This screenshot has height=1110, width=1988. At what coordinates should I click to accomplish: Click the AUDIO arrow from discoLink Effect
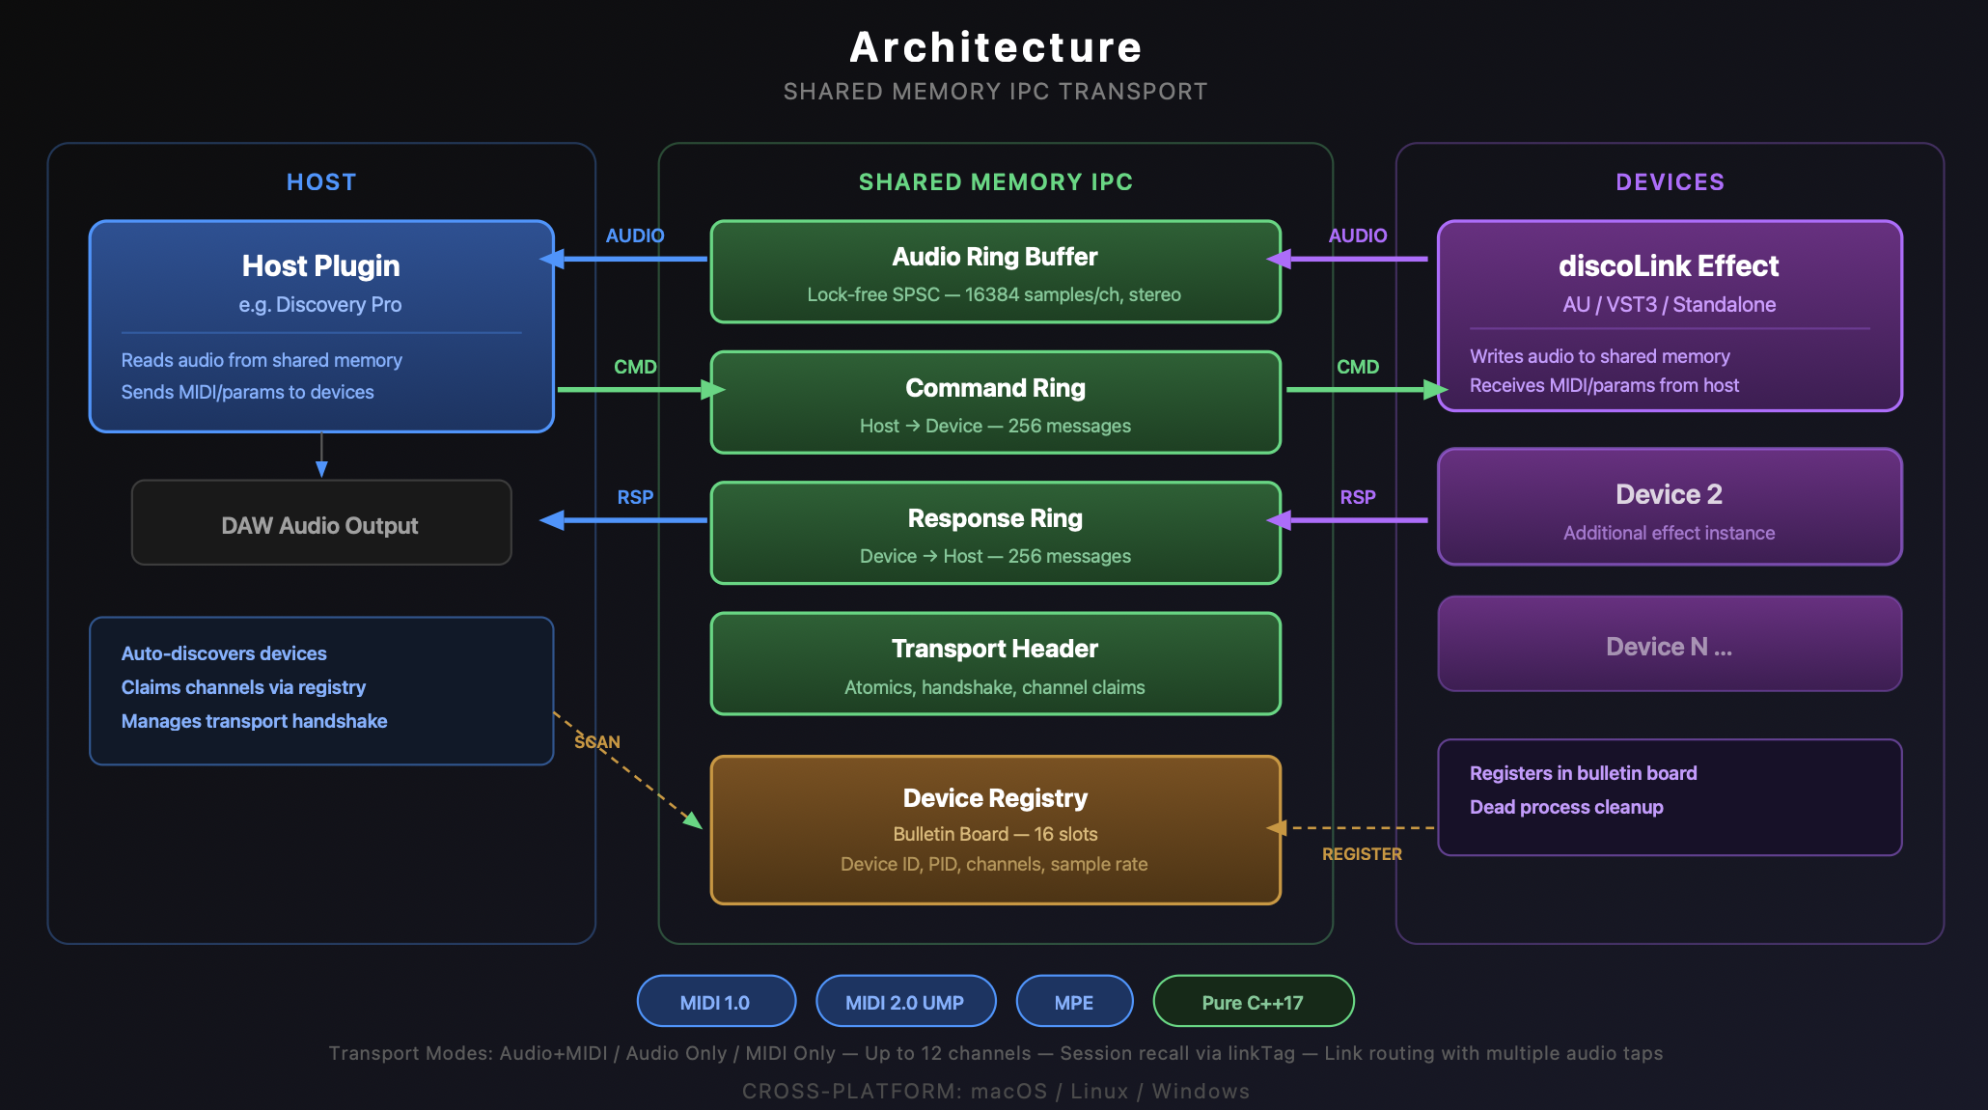pos(1357,258)
